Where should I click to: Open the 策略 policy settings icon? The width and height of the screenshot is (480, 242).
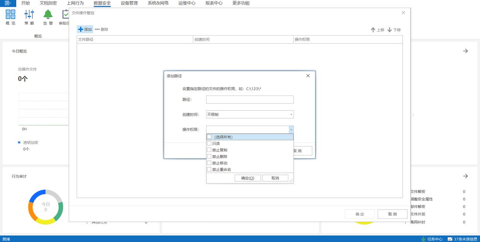click(x=29, y=15)
